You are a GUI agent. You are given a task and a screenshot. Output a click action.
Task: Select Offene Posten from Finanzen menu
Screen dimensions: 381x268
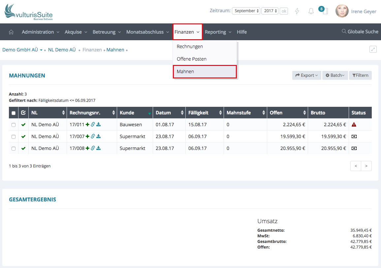(192, 59)
